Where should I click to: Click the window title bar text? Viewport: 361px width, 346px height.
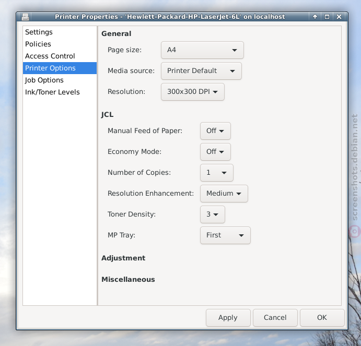pyautogui.click(x=170, y=17)
